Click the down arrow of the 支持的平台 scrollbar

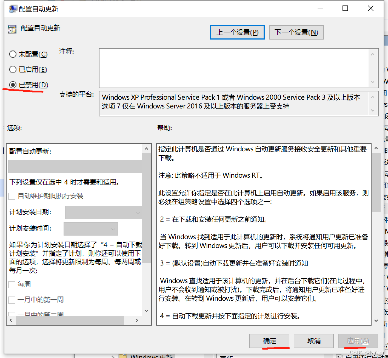click(x=373, y=110)
